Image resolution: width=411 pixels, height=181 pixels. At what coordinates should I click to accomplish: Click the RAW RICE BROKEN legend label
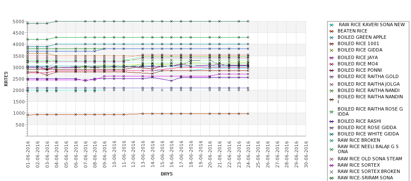coord(359,140)
